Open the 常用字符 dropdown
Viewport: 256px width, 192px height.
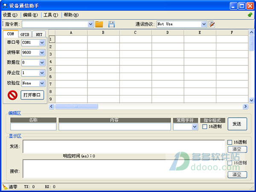(x=195, y=127)
